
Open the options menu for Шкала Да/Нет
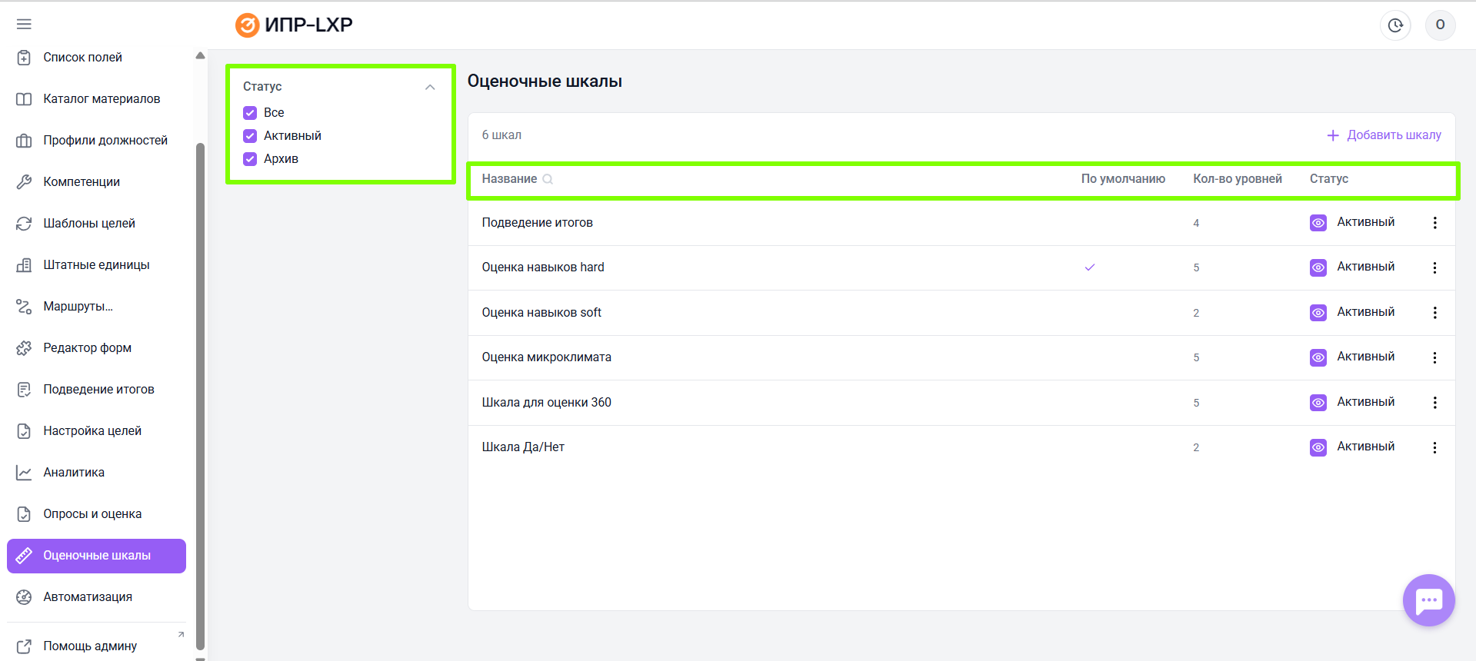click(x=1434, y=447)
